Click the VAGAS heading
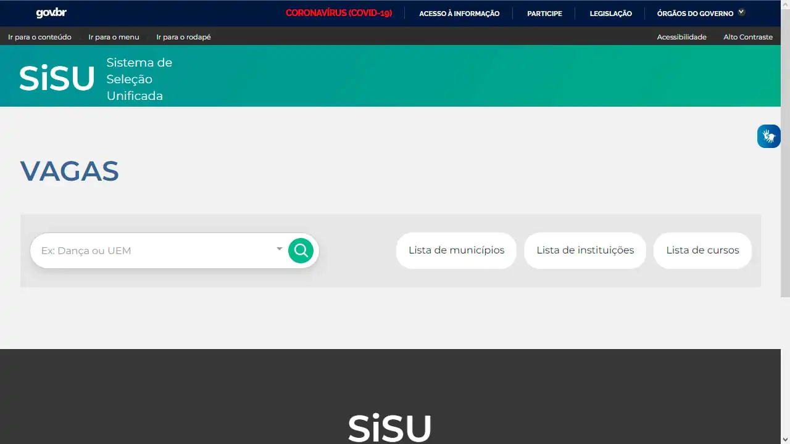This screenshot has width=790, height=444. (x=69, y=171)
